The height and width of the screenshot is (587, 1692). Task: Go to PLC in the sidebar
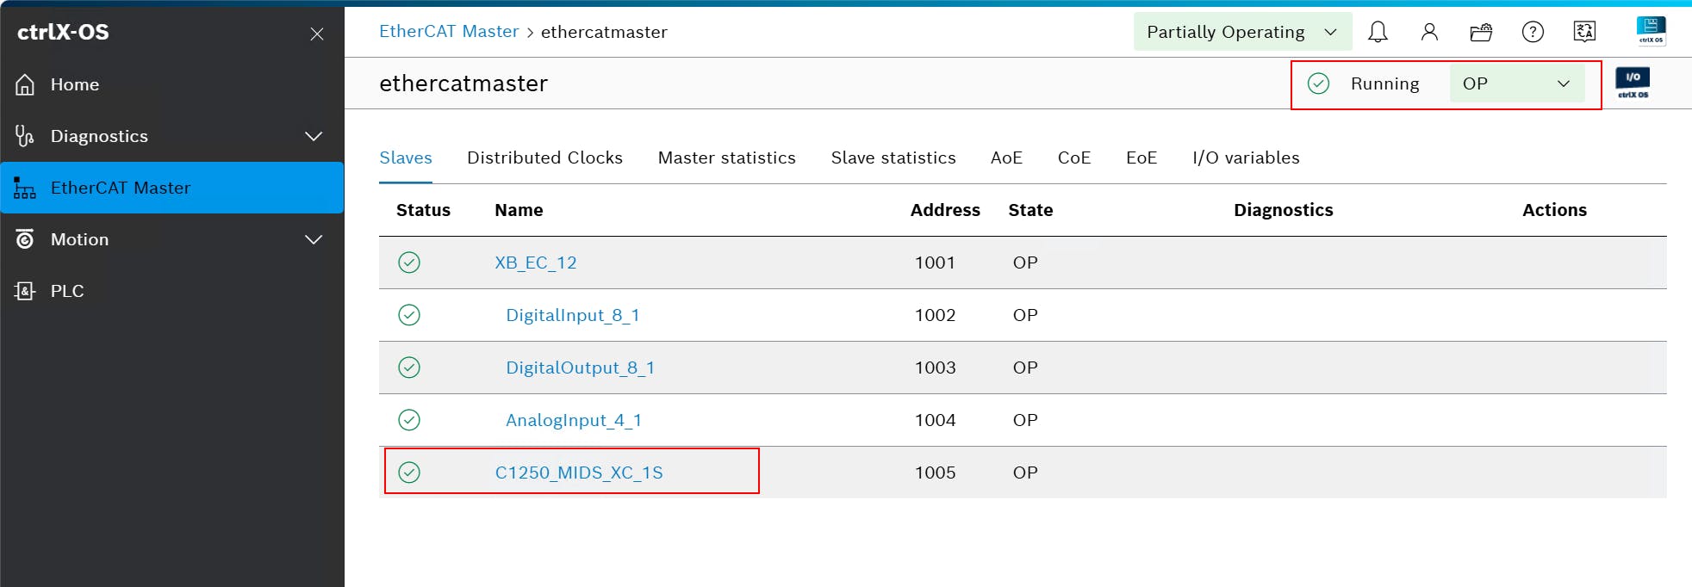click(67, 291)
